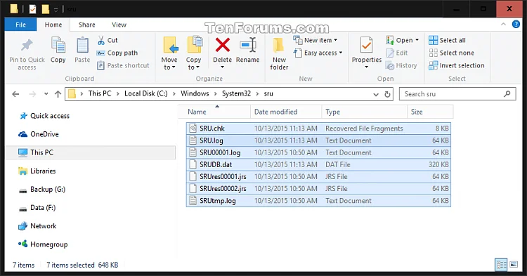Switch to the View tab

(119, 25)
